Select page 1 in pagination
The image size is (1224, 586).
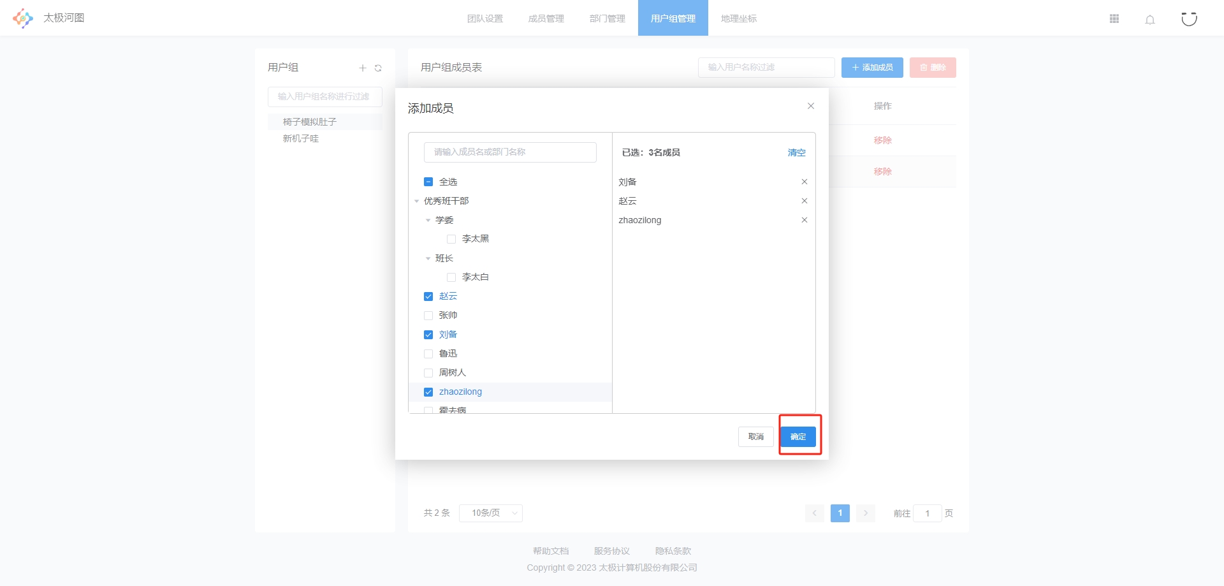pos(840,513)
